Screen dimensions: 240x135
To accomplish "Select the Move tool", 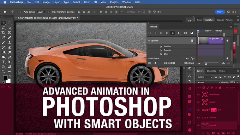I will click(x=3, y=23).
